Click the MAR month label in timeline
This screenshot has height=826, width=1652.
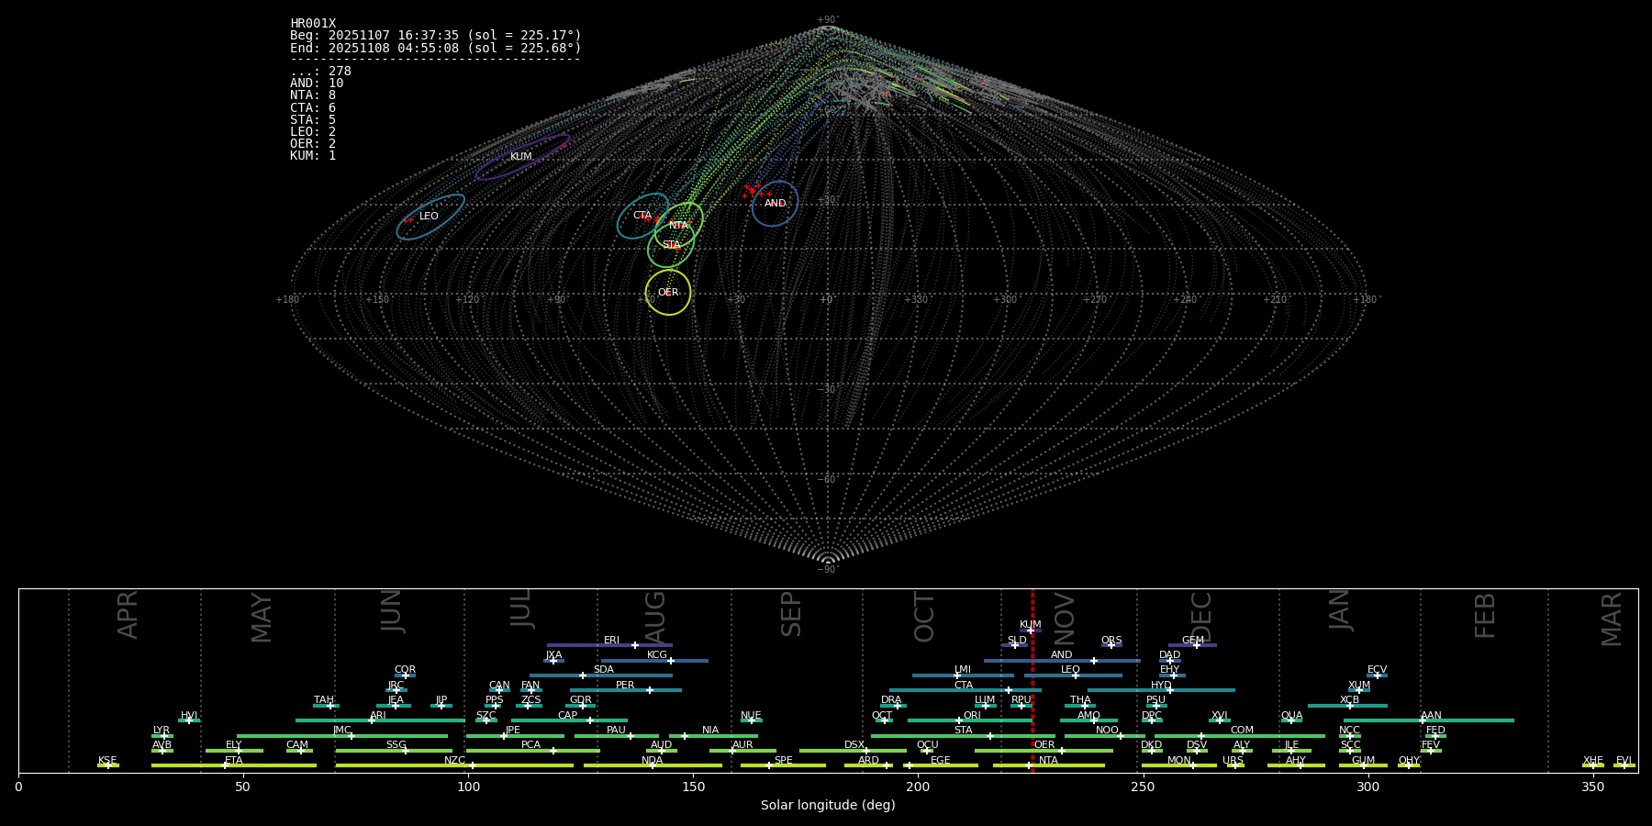pyautogui.click(x=1612, y=619)
